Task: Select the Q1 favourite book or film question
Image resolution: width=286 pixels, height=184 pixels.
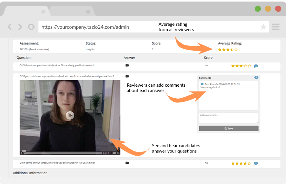Action: pos(57,65)
